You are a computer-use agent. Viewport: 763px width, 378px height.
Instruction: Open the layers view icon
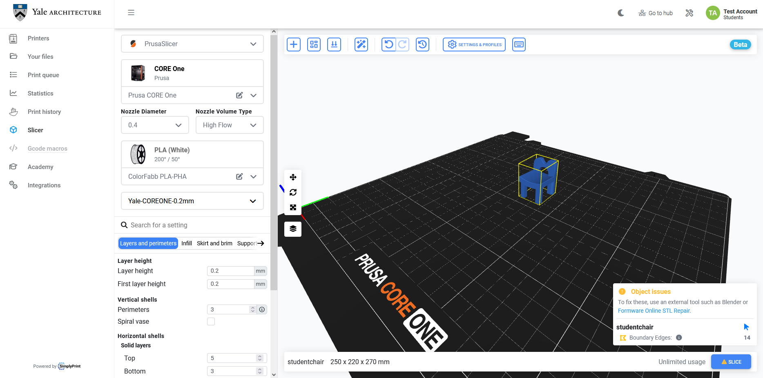point(293,229)
